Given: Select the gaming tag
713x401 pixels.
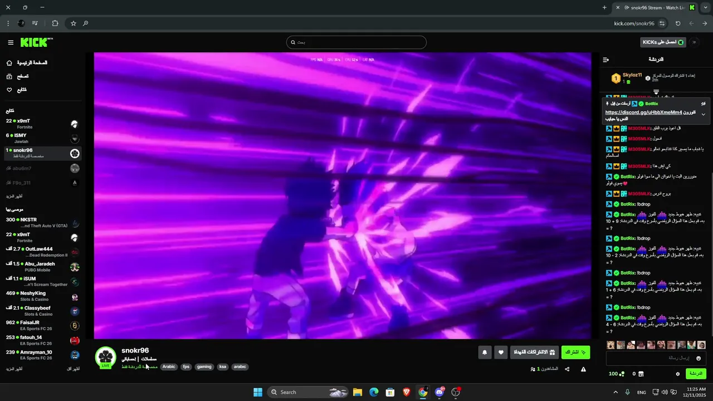Looking at the screenshot, I should (204, 366).
